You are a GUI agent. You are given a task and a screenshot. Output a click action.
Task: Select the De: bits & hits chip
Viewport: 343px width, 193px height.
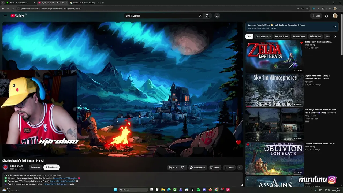tap(282, 36)
